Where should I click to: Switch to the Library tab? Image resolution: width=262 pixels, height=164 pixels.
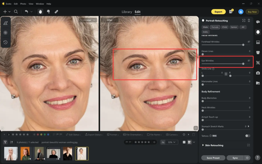(x=127, y=12)
